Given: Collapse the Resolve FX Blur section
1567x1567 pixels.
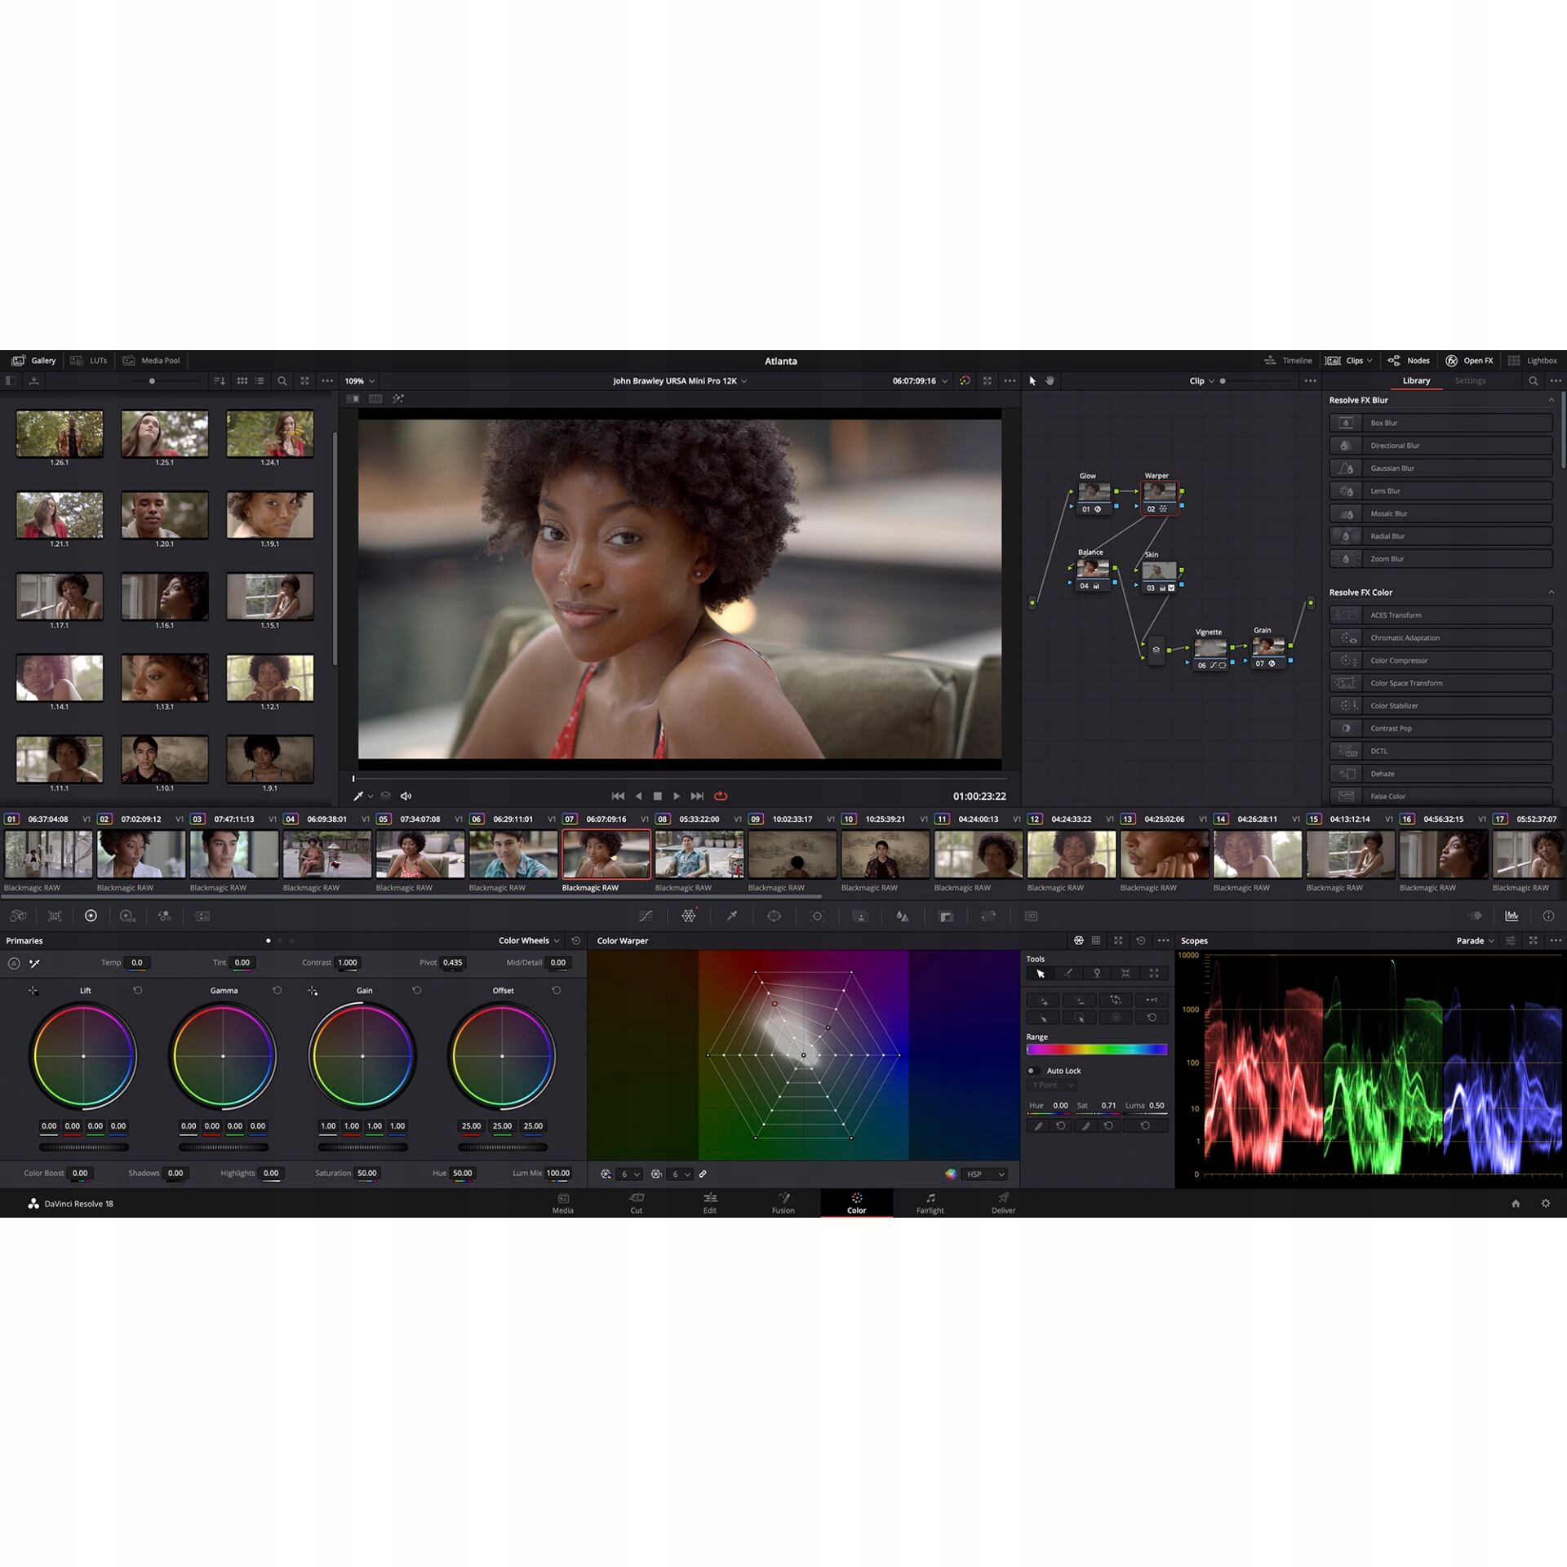Looking at the screenshot, I should (x=1551, y=400).
